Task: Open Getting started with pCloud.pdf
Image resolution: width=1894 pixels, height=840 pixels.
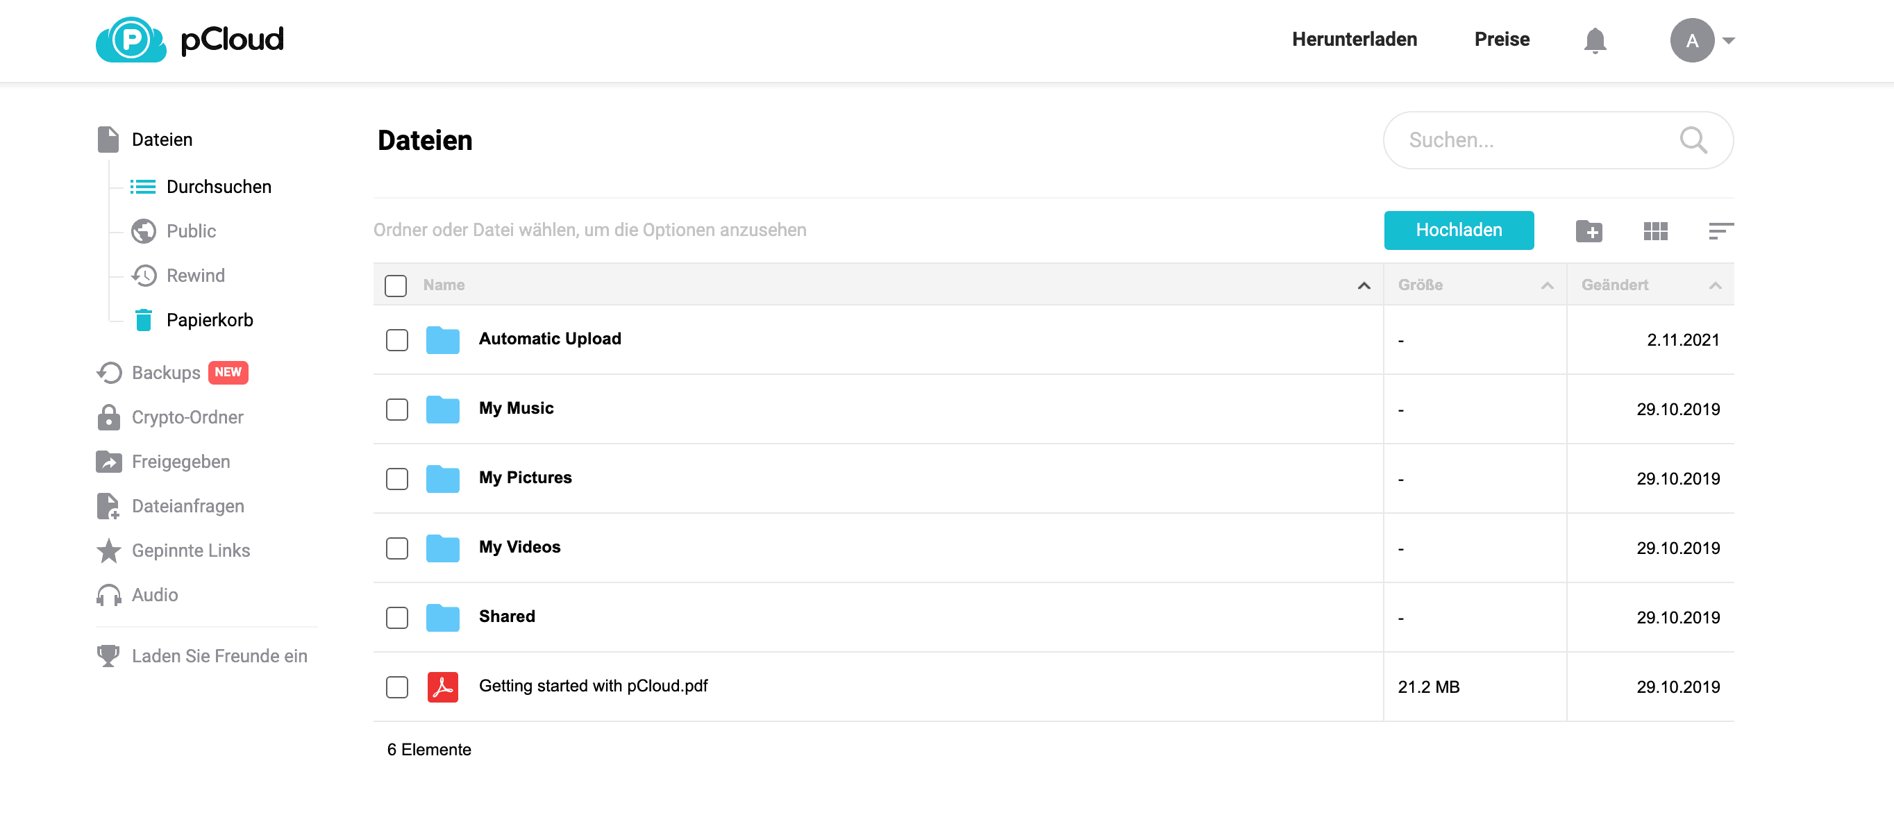Action: tap(593, 686)
